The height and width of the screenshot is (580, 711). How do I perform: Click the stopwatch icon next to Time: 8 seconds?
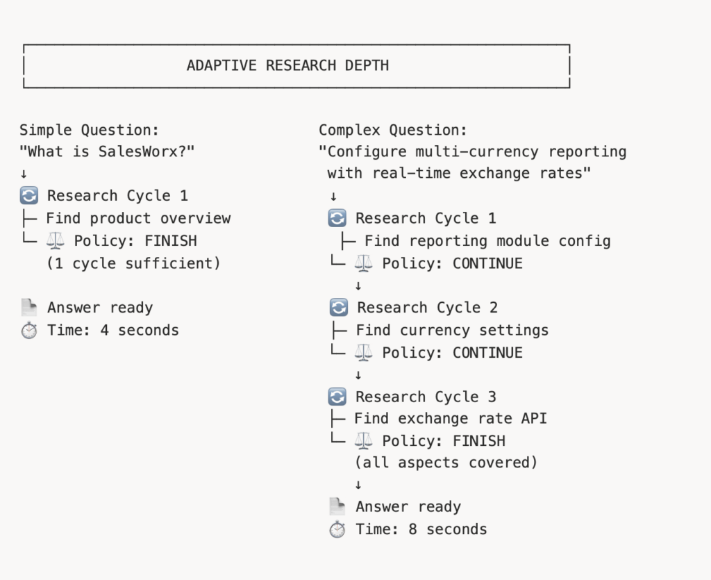pyautogui.click(x=337, y=529)
